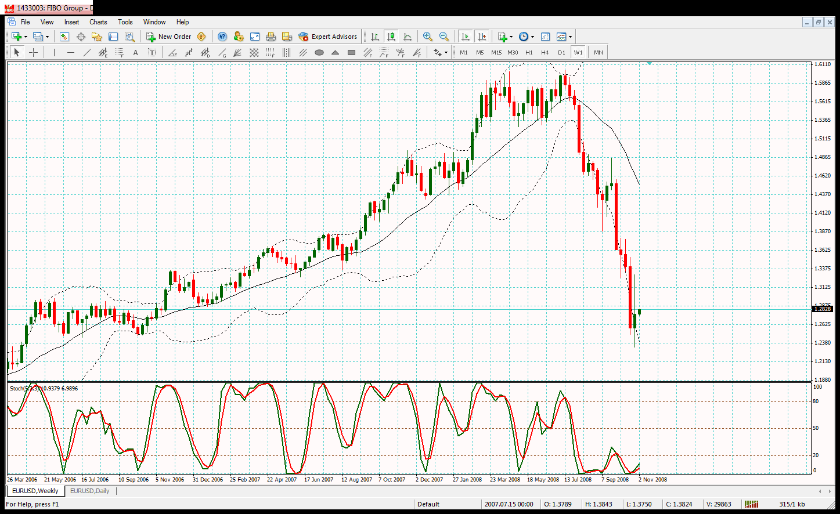Toggle Auto Scroll chart button
The width and height of the screenshot is (840, 514).
tap(465, 37)
